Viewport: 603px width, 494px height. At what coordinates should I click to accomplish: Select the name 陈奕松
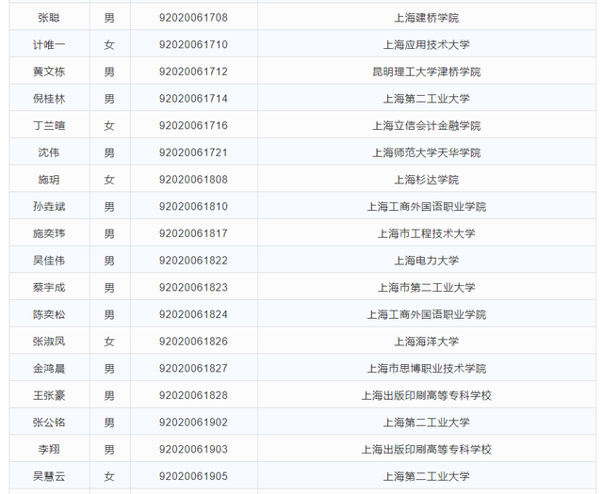coord(49,314)
